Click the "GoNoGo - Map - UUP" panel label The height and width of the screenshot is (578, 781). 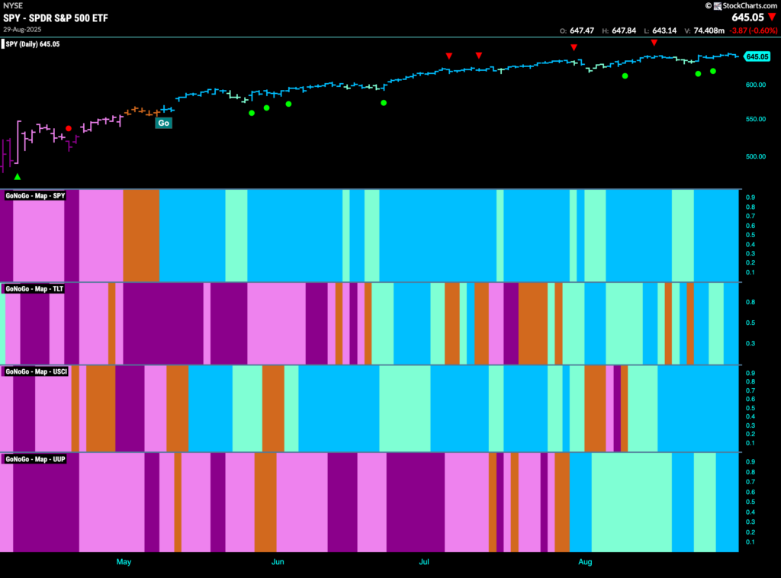[x=35, y=459]
